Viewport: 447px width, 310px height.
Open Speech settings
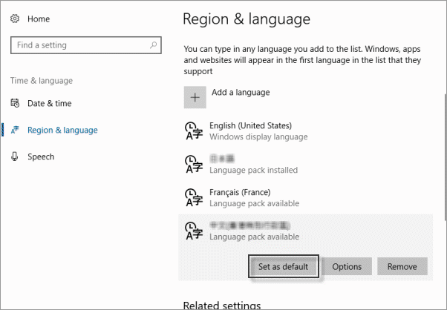click(41, 156)
